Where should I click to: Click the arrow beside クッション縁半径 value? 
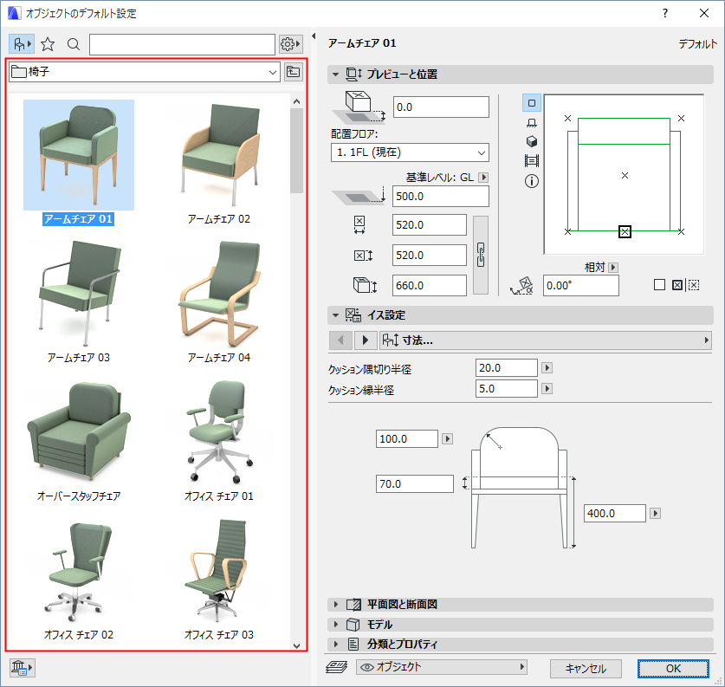click(x=547, y=388)
